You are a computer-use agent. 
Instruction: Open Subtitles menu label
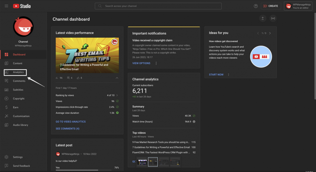click(18, 90)
